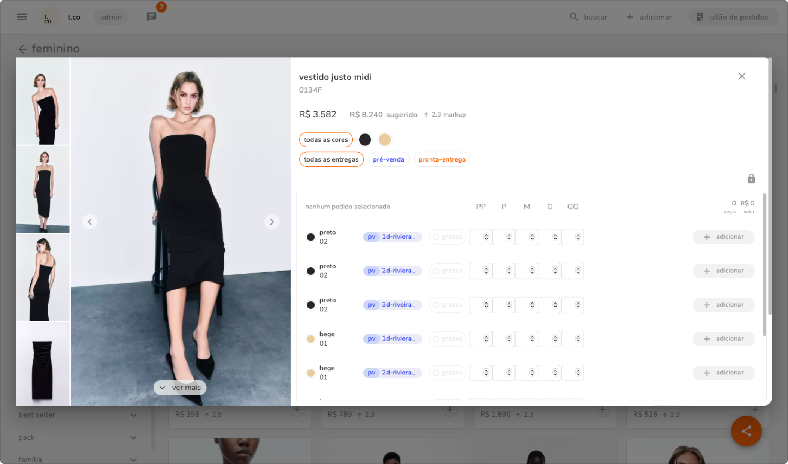Toggle grades radio for preto 1d-riviera row
Image resolution: width=788 pixels, height=464 pixels.
coord(436,237)
